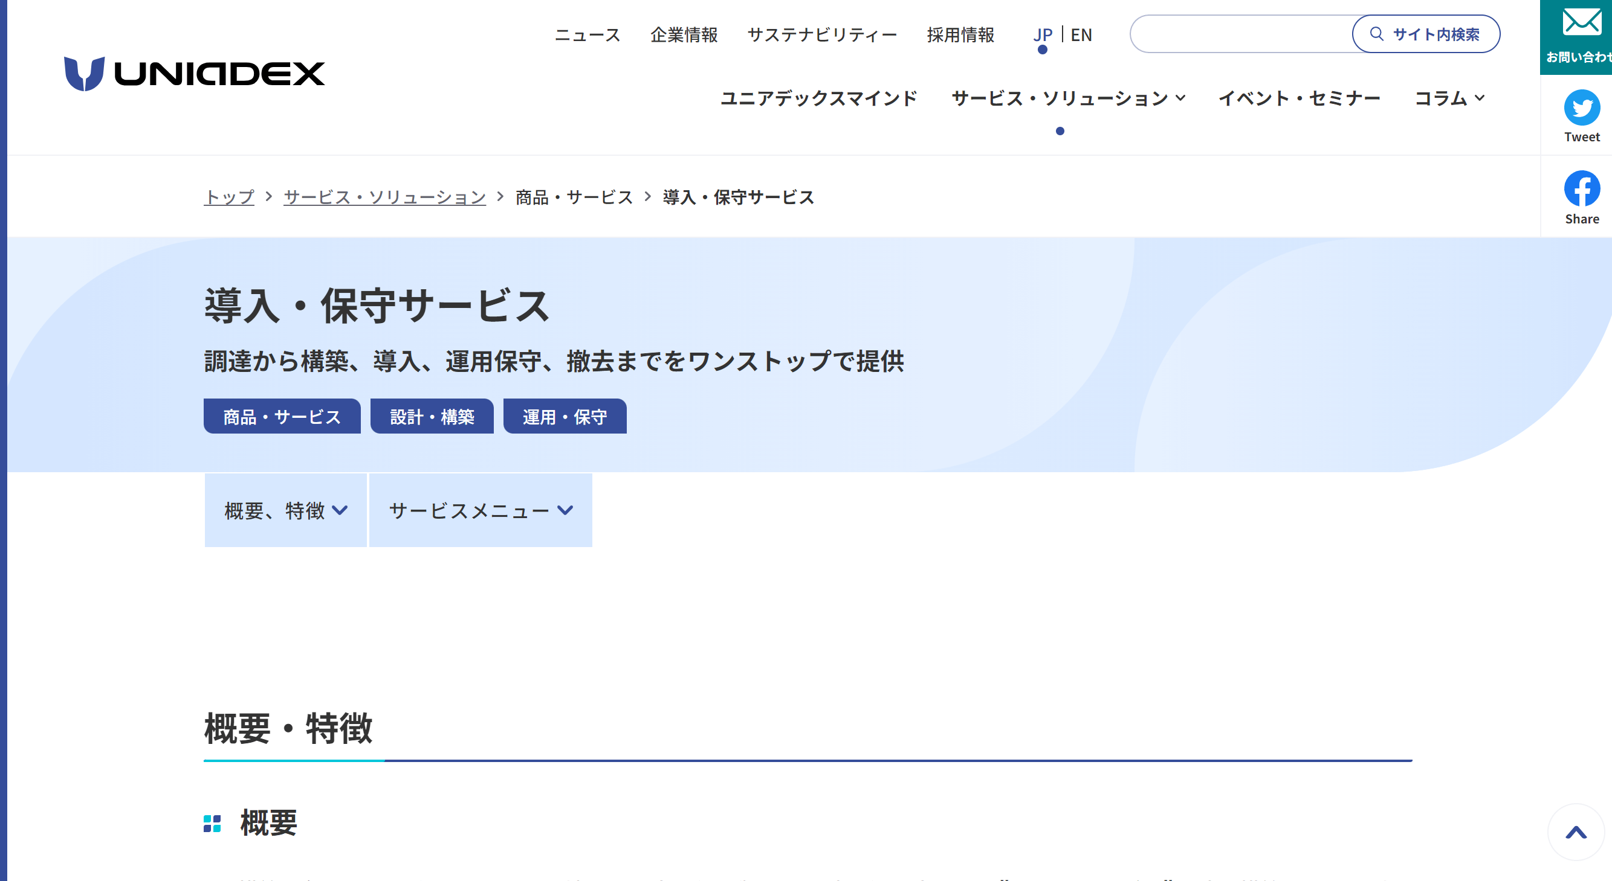Viewport: 1612px width, 881px height.
Task: Click 商品・サービス breadcrumb text
Action: click(x=574, y=197)
